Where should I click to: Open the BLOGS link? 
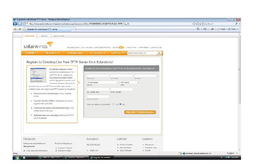point(115,47)
